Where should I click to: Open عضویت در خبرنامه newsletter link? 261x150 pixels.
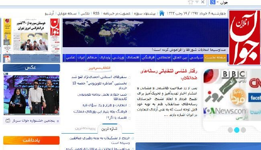pos(117,14)
